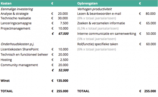Image resolution: width=158 pixels, height=97 pixels.
Task: Select the Opbrengsten header cell
Action: [87, 3]
